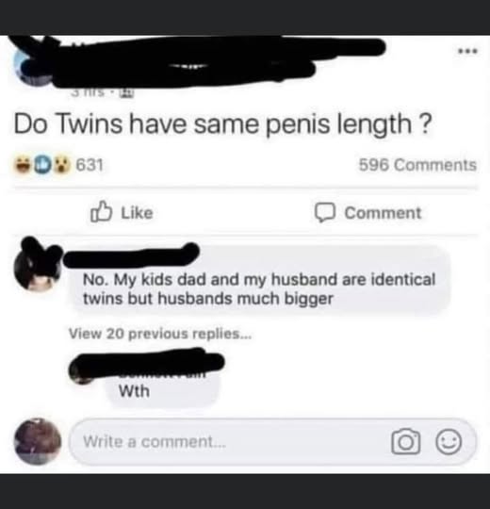
Task: Click the Comment button label
Action: (x=383, y=213)
